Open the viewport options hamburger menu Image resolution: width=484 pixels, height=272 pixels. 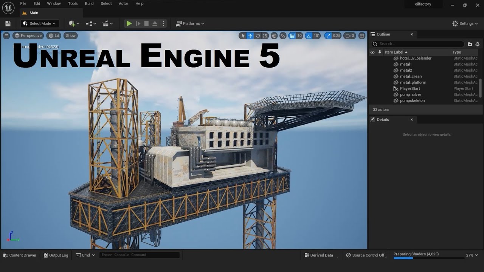click(6, 36)
